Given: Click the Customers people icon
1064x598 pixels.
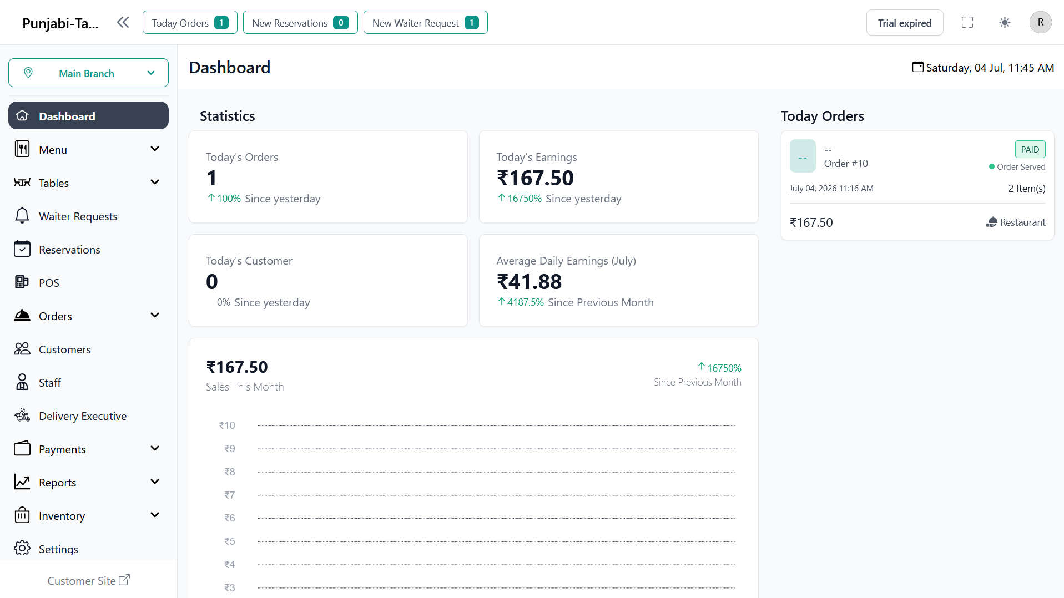Looking at the screenshot, I should click(22, 349).
